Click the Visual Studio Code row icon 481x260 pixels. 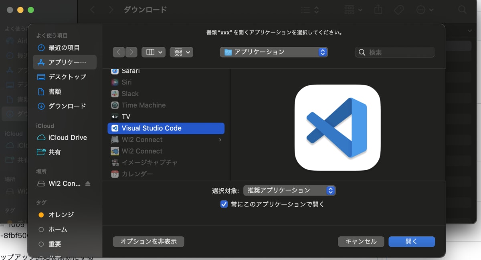pos(115,128)
